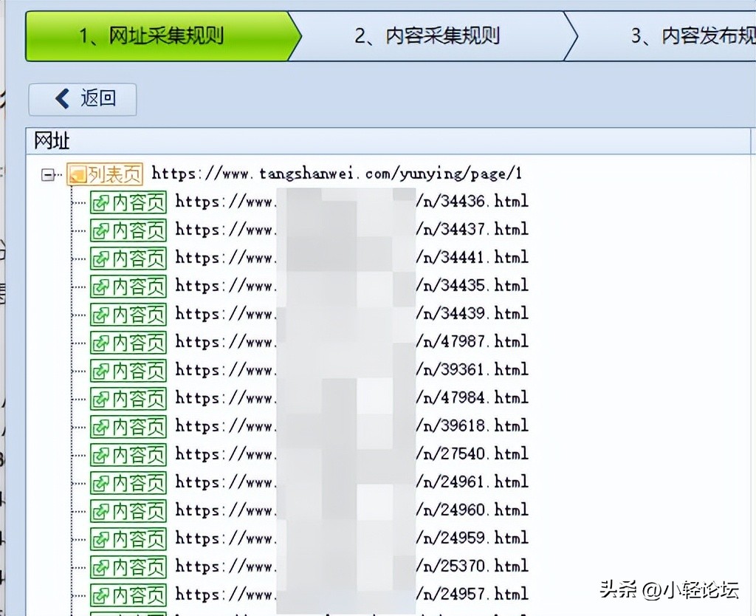The image size is (756, 616).
Task: Select URL text ending /n/47984.html
Action: click(352, 397)
